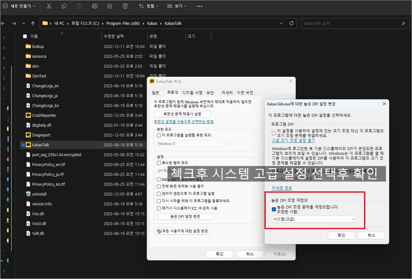Go up one folder level arrow
Screen dimensions: 412x279
33,23
